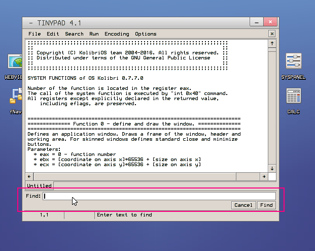
Task: Click the scroll down arrow
Action: (x=272, y=168)
